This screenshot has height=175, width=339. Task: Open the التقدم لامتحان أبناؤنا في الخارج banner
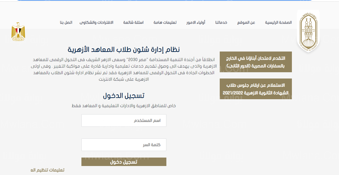[256, 62]
